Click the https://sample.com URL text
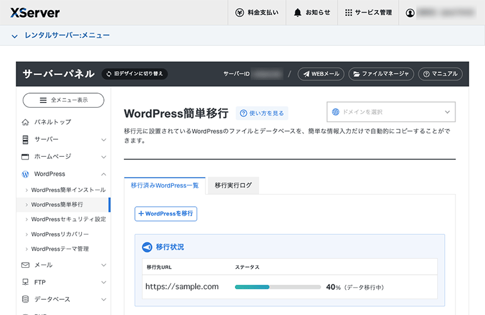 (182, 287)
